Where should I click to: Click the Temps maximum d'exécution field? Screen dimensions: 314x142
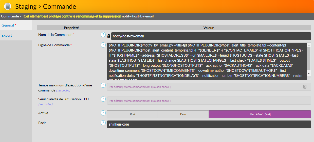(x=209, y=87)
